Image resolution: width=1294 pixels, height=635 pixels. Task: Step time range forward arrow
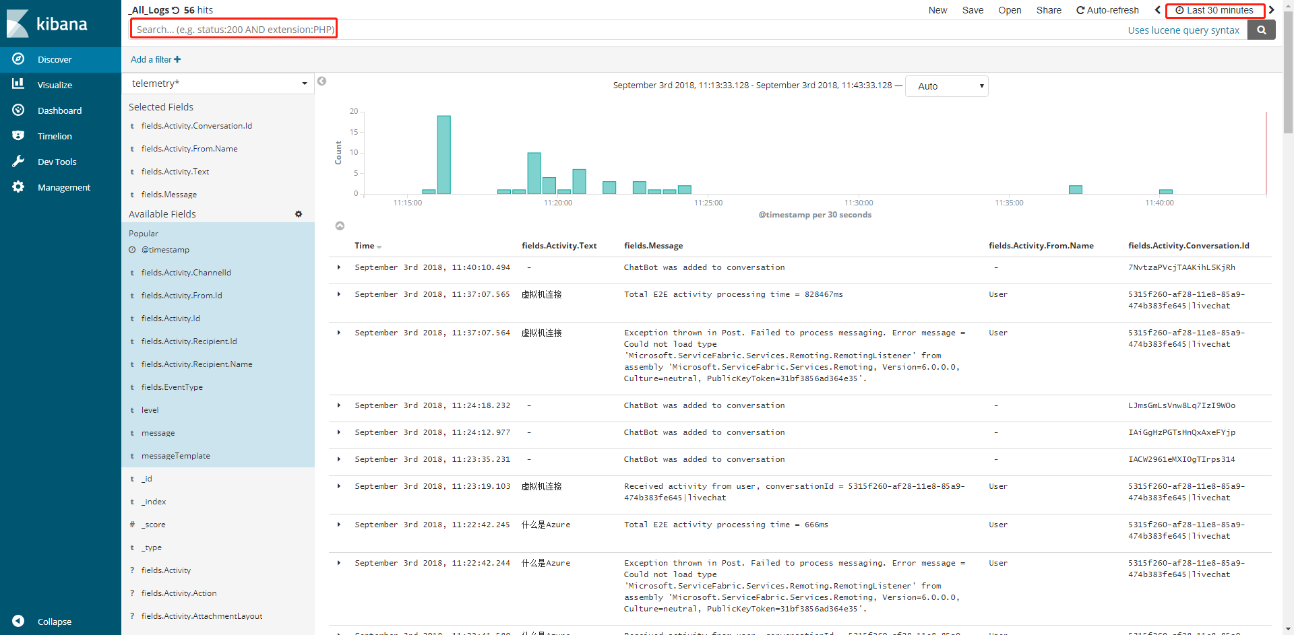(x=1271, y=10)
